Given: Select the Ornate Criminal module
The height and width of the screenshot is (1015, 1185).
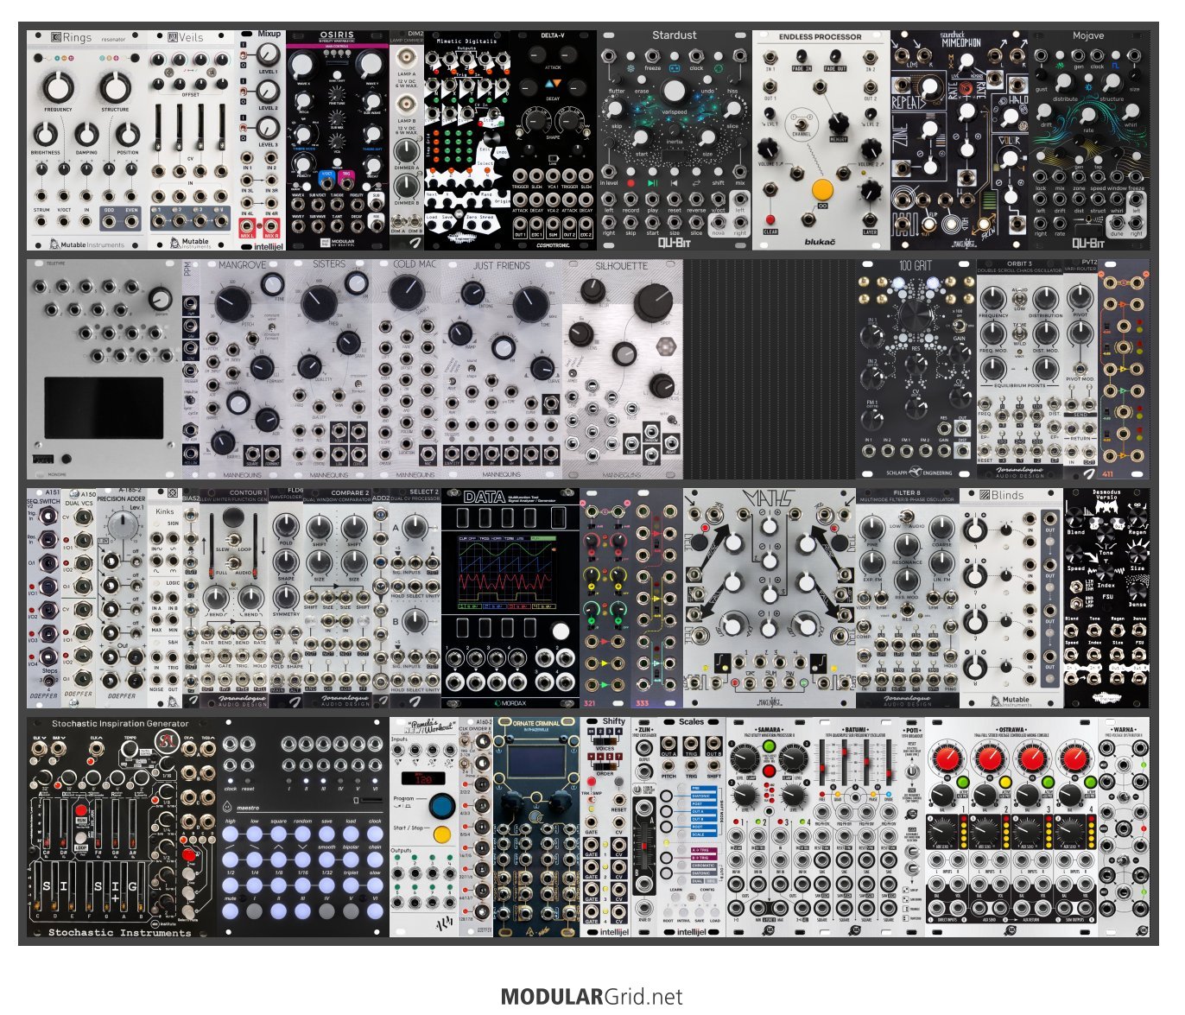Looking at the screenshot, I should [536, 827].
